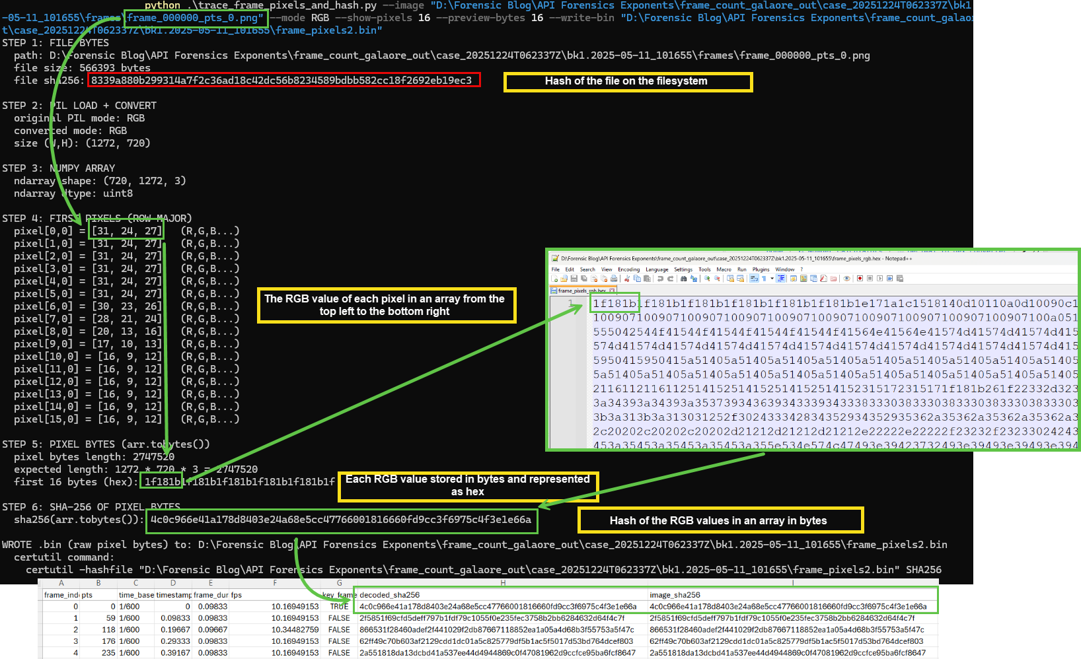The height and width of the screenshot is (659, 1081).
Task: Select column header G in spreadsheet
Action: pos(340,583)
